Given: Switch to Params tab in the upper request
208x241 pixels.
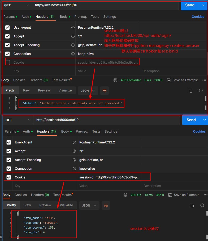Looking at the screenshot, I should tap(10, 17).
